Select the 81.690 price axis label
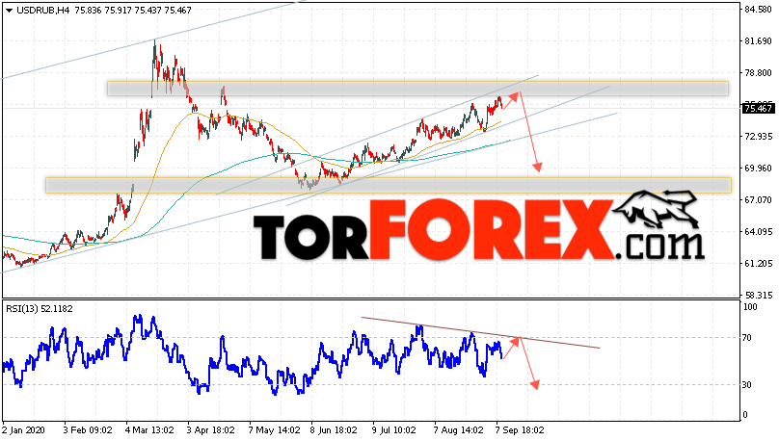 758,41
